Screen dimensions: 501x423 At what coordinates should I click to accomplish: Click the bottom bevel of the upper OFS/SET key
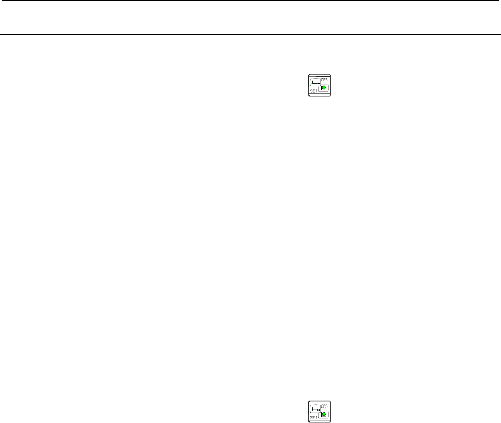[x=319, y=95]
